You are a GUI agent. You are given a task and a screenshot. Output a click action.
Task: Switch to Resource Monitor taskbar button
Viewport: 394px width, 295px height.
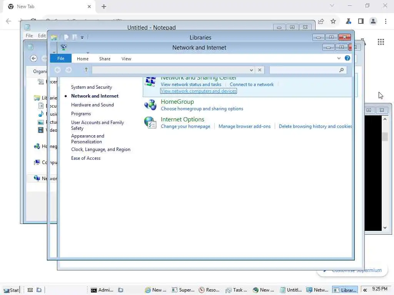(209, 290)
